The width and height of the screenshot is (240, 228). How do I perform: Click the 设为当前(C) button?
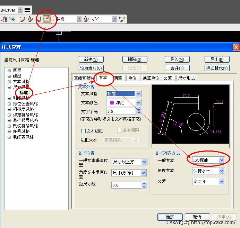click(91, 68)
